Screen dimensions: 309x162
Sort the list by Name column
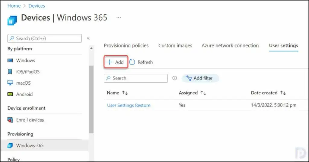pyautogui.click(x=117, y=93)
